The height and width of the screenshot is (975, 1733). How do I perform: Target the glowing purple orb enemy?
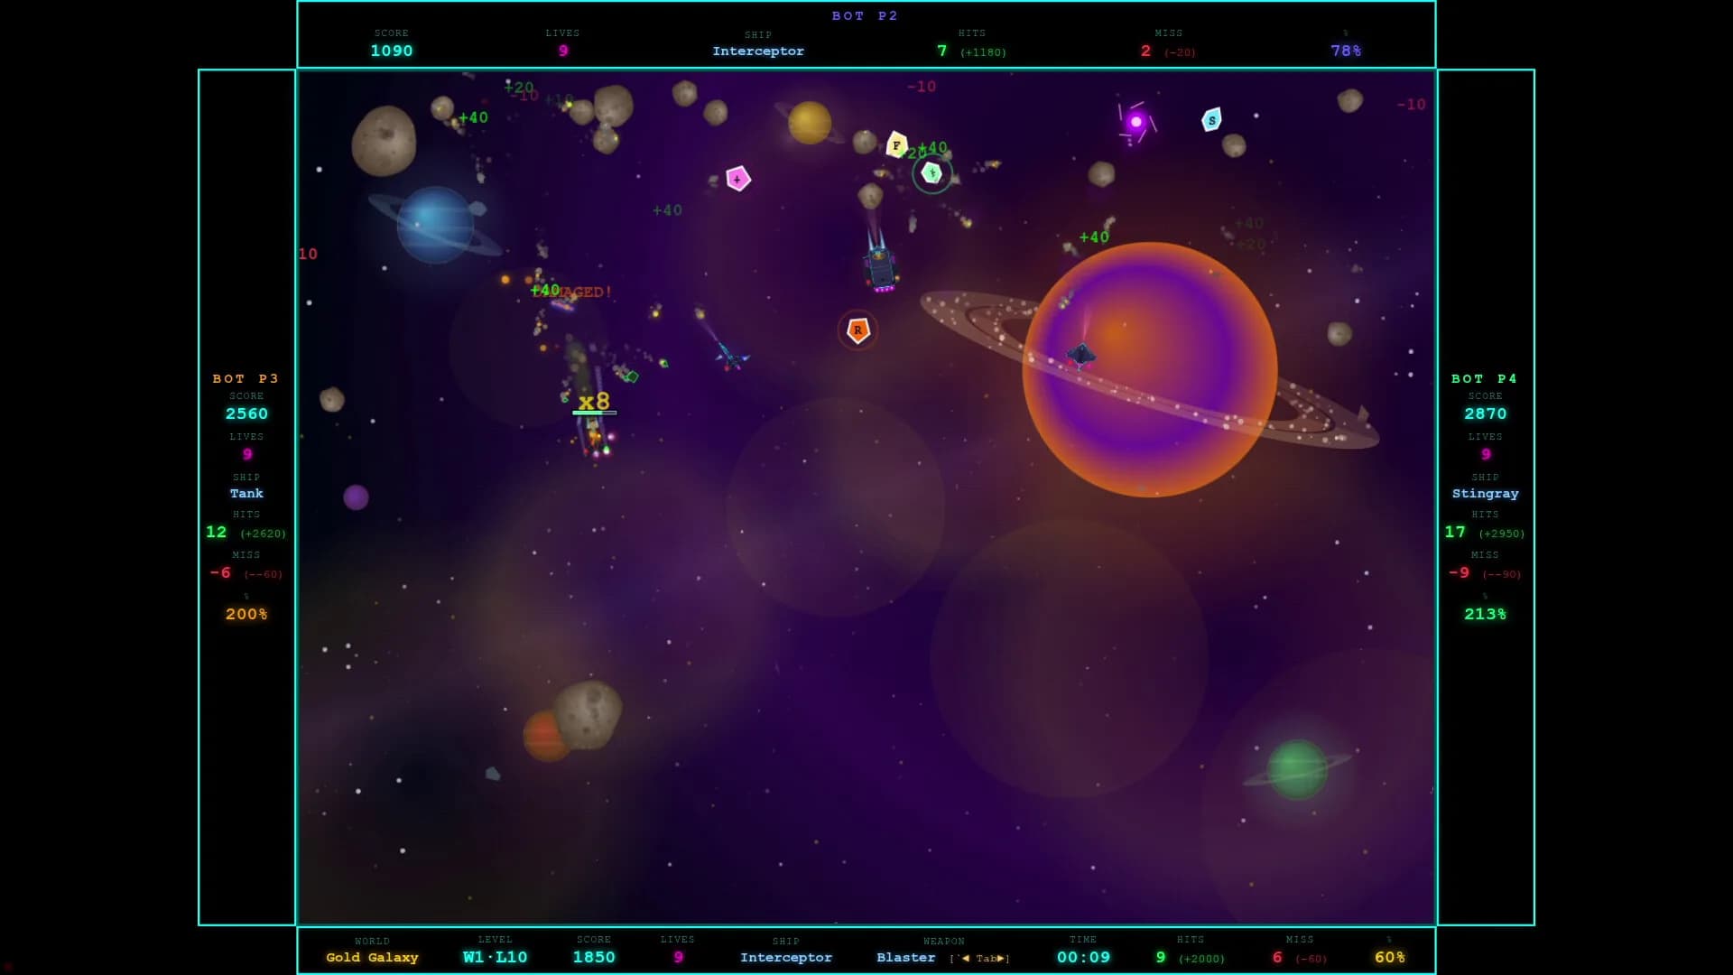[x=1136, y=122]
